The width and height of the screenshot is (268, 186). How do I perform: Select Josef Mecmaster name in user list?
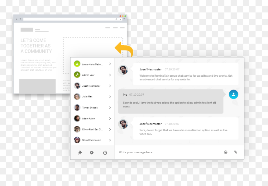pyautogui.click(x=91, y=86)
